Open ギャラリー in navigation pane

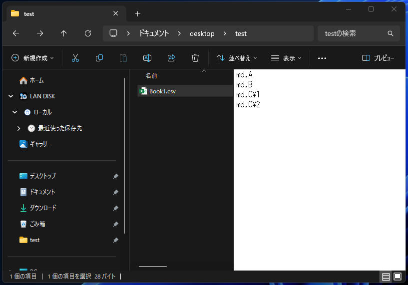coord(35,144)
